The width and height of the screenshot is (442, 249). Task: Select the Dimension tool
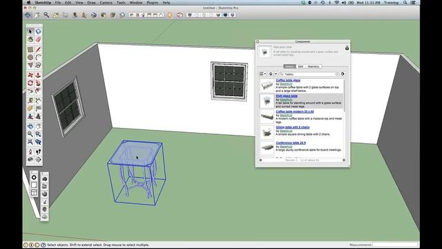38,100
